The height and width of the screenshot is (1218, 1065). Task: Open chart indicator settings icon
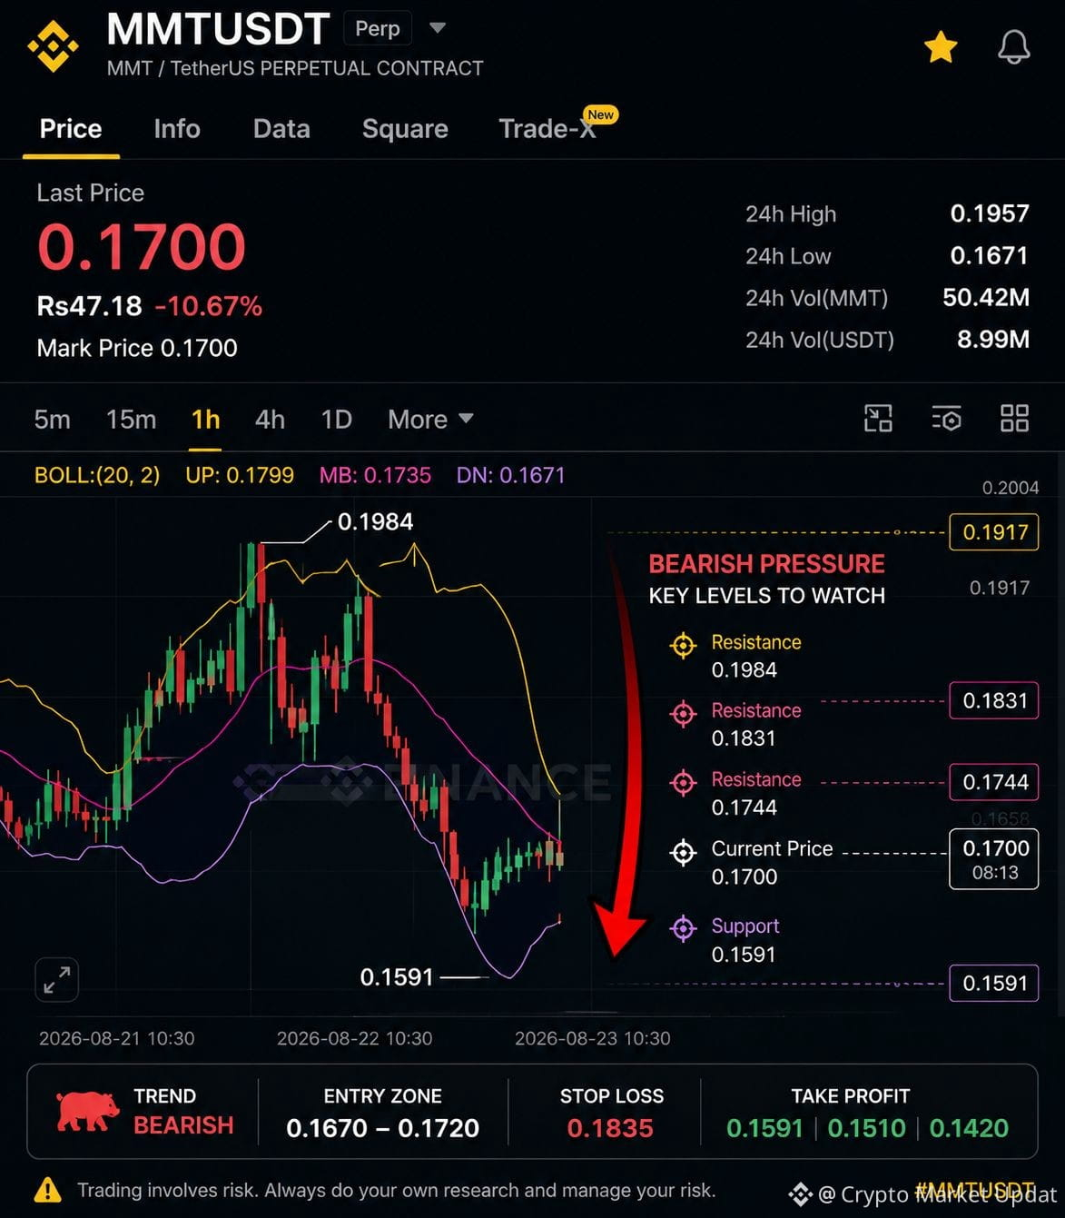point(946,419)
